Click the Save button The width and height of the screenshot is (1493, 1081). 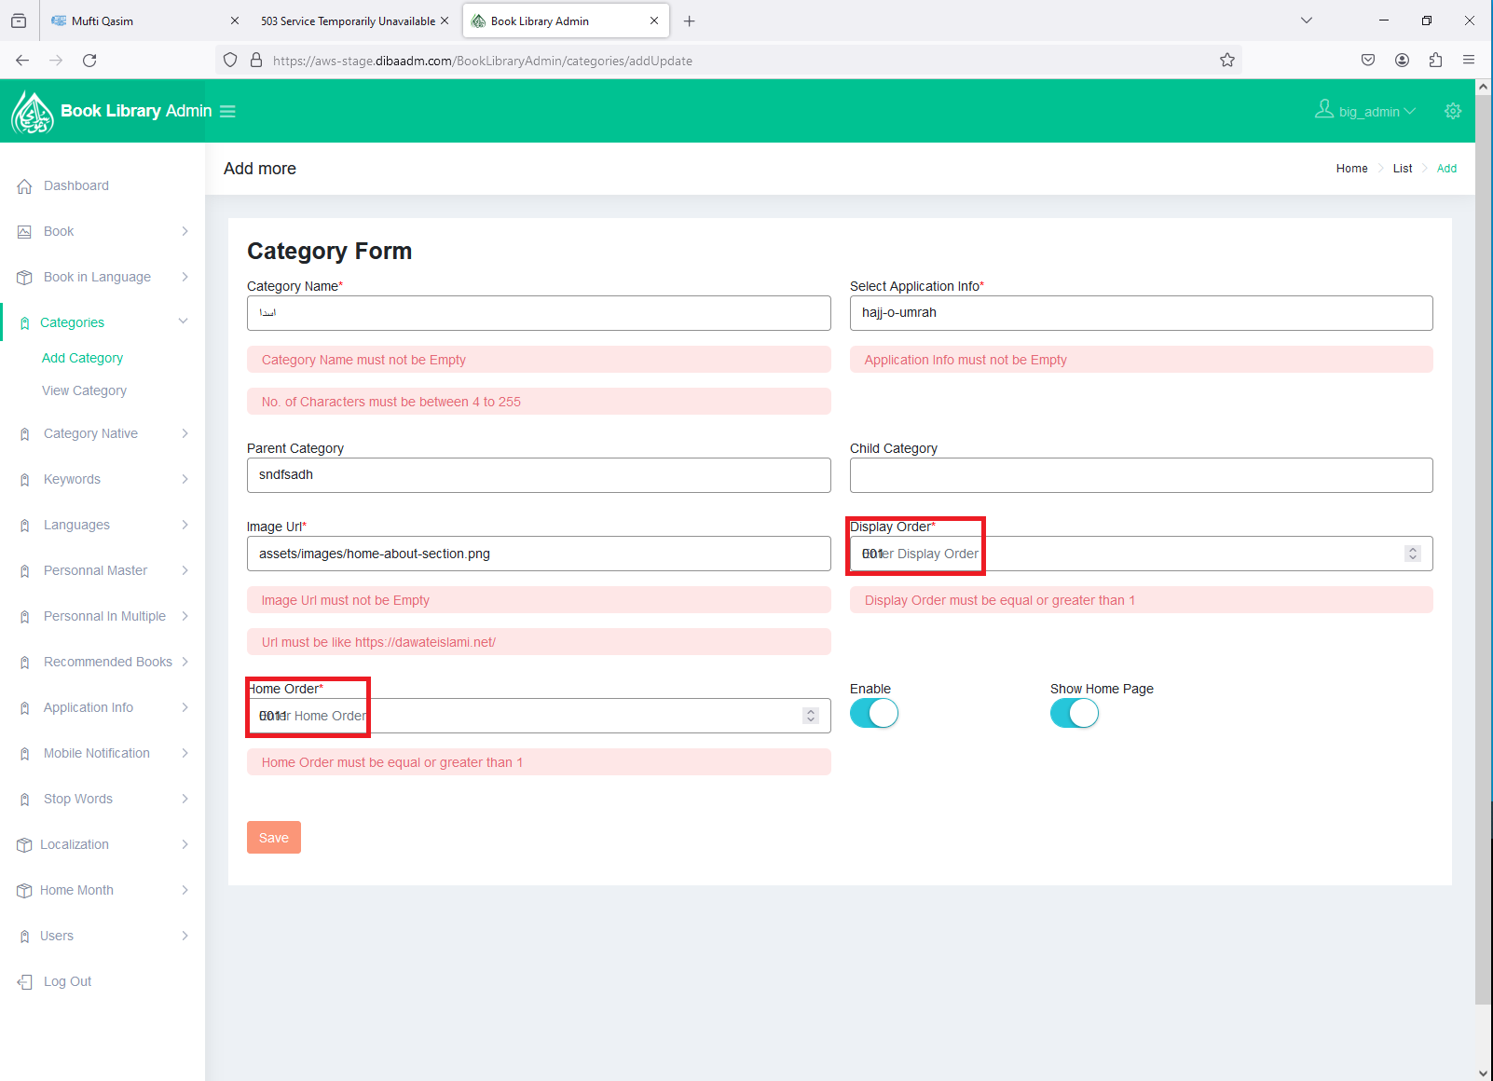pyautogui.click(x=273, y=838)
